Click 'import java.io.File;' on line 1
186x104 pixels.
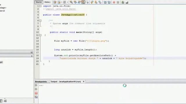(57, 6)
